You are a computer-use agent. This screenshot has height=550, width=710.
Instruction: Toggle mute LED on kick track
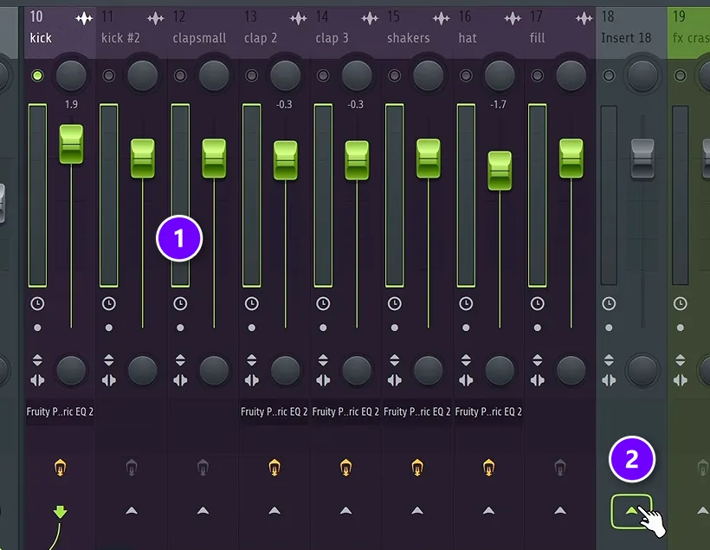point(37,75)
